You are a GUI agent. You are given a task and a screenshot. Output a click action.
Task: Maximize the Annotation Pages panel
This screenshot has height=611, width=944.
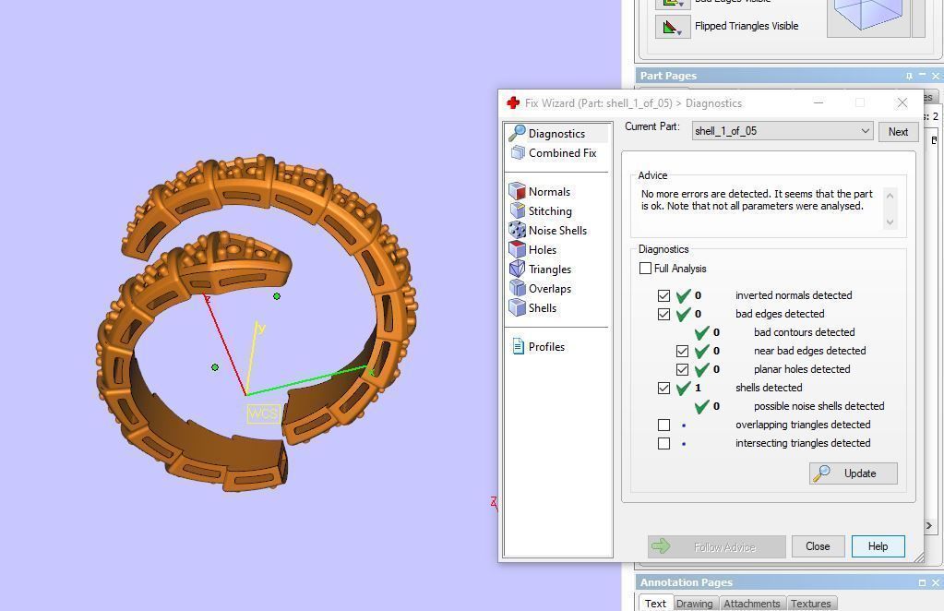(922, 582)
